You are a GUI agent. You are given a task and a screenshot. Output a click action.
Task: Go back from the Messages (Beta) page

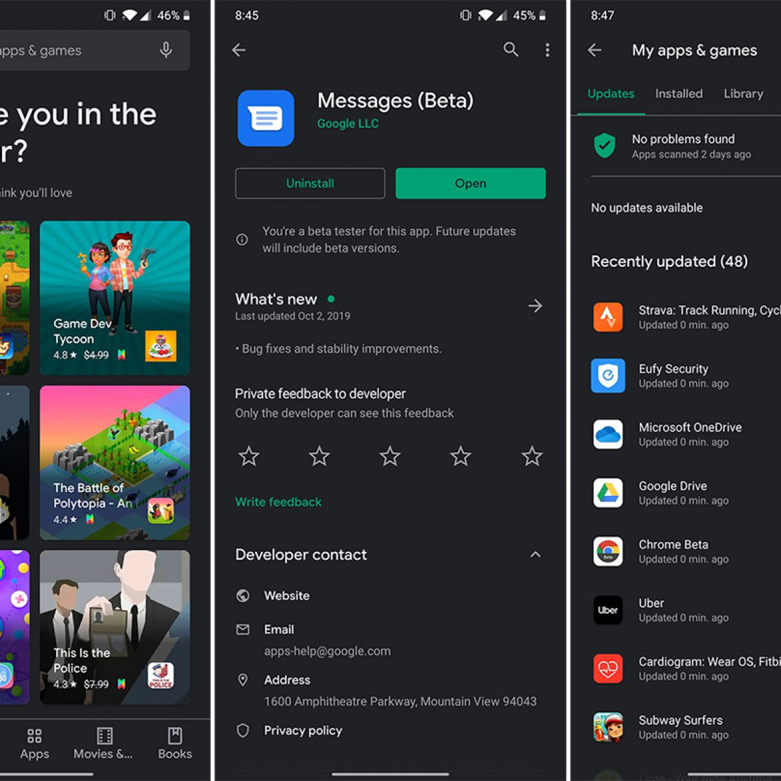239,50
